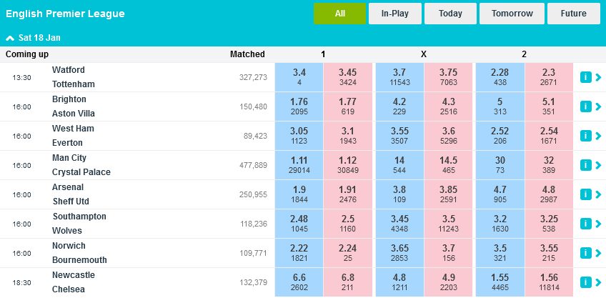Expand Watford v Tottenham with the arrow chevron
Image resolution: width=606 pixels, height=298 pixels.
(598, 77)
